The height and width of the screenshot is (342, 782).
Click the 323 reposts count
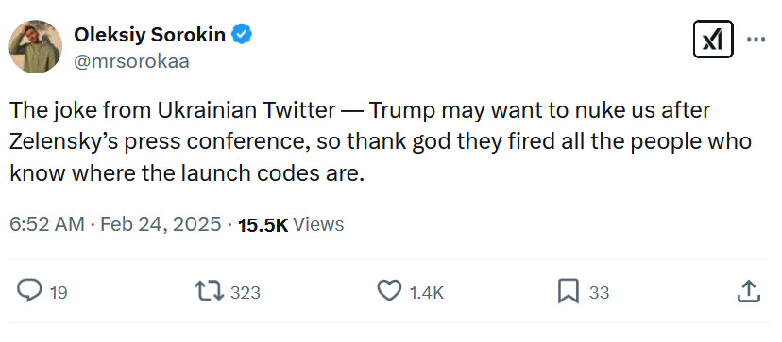pos(246,293)
